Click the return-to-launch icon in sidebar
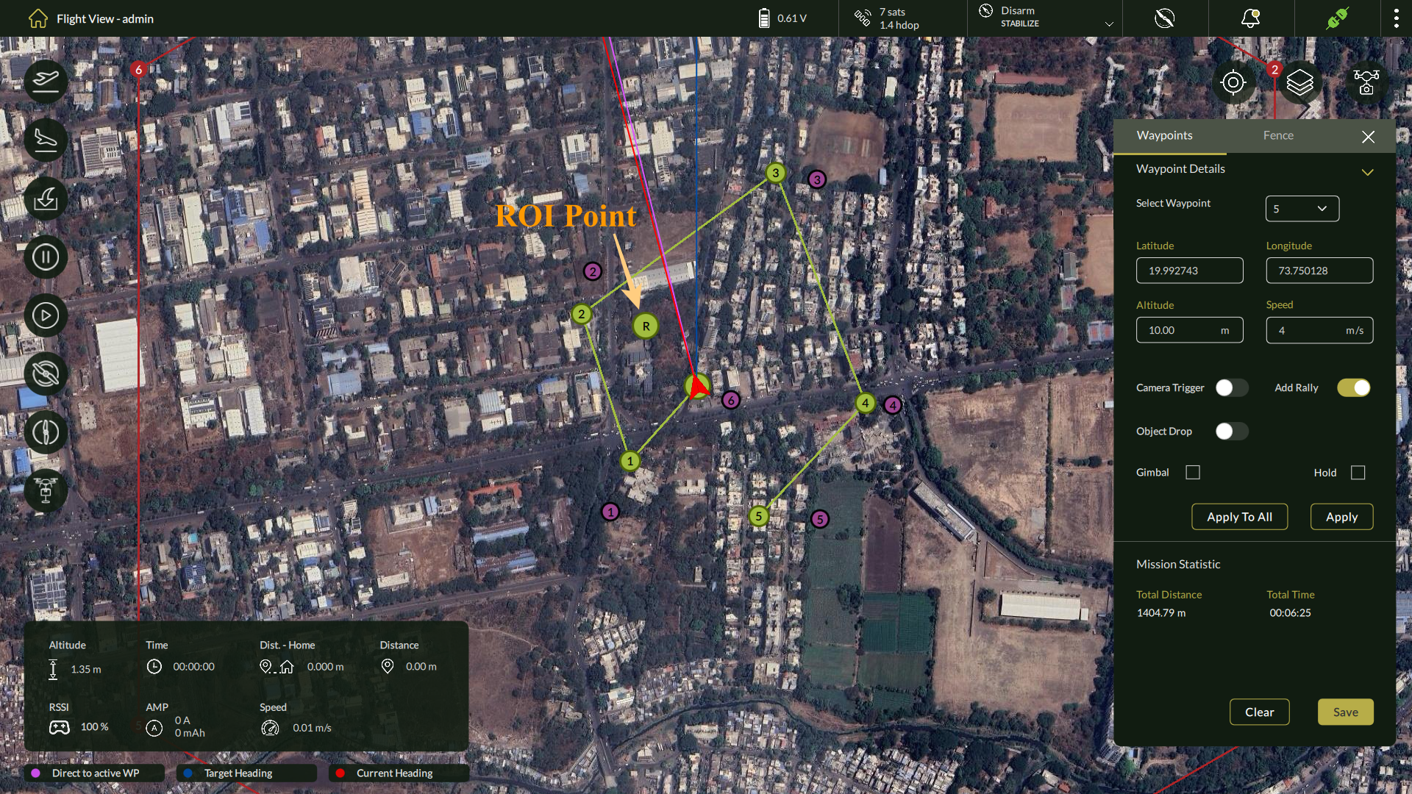The image size is (1412, 794). coord(46,198)
